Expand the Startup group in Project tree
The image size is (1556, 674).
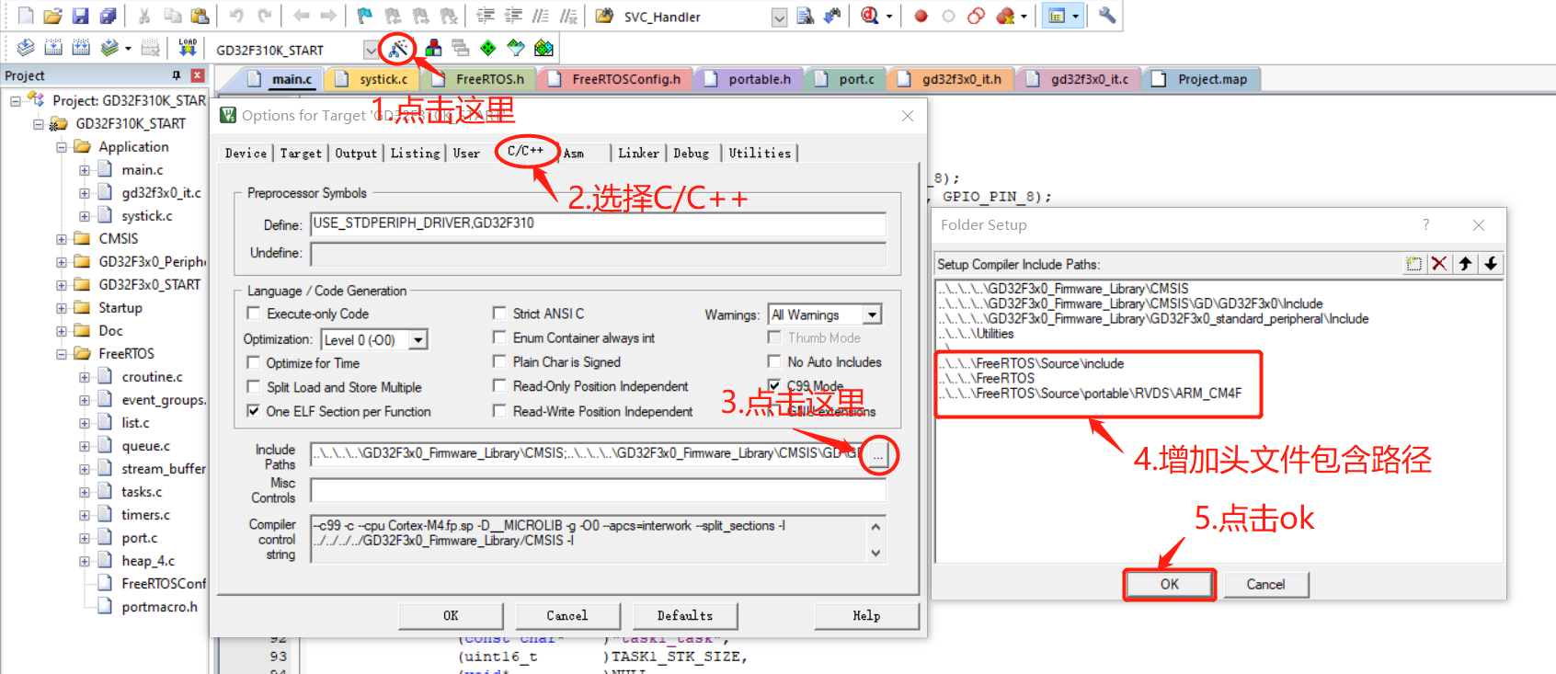click(62, 308)
